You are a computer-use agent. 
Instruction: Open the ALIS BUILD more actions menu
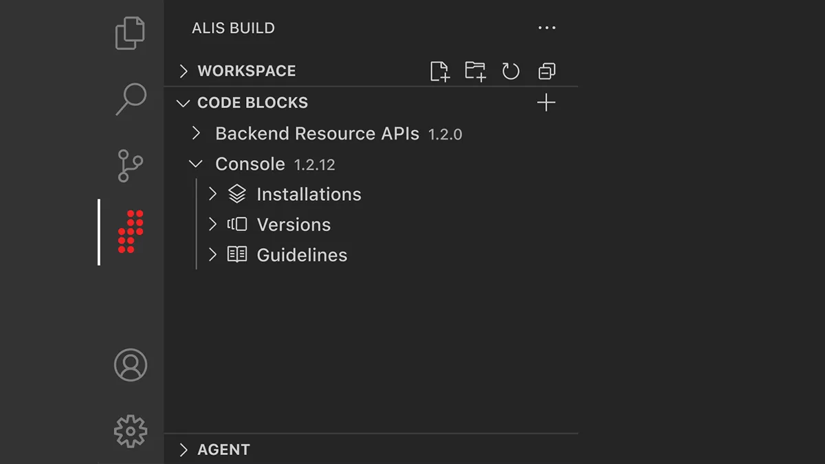547,27
